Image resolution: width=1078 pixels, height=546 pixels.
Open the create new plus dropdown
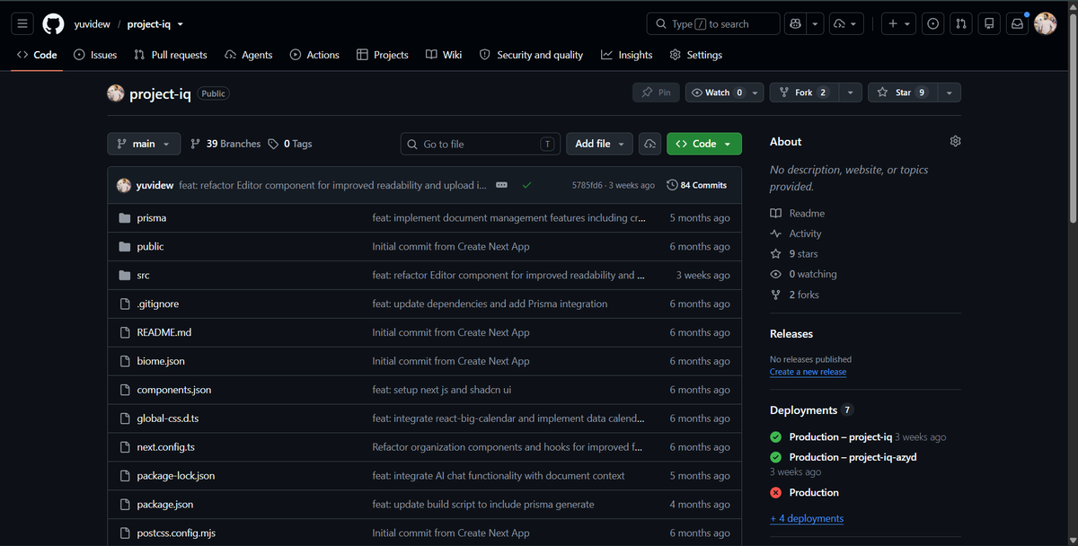click(x=899, y=24)
